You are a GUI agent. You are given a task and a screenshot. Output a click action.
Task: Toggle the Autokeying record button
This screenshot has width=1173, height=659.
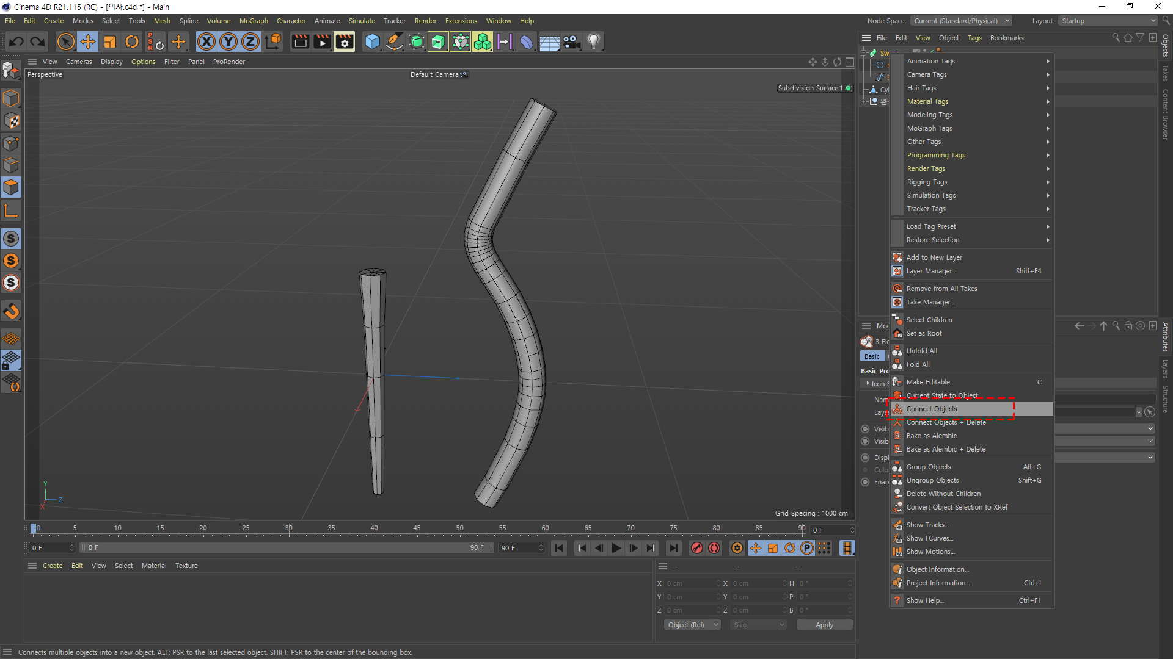coord(714,548)
